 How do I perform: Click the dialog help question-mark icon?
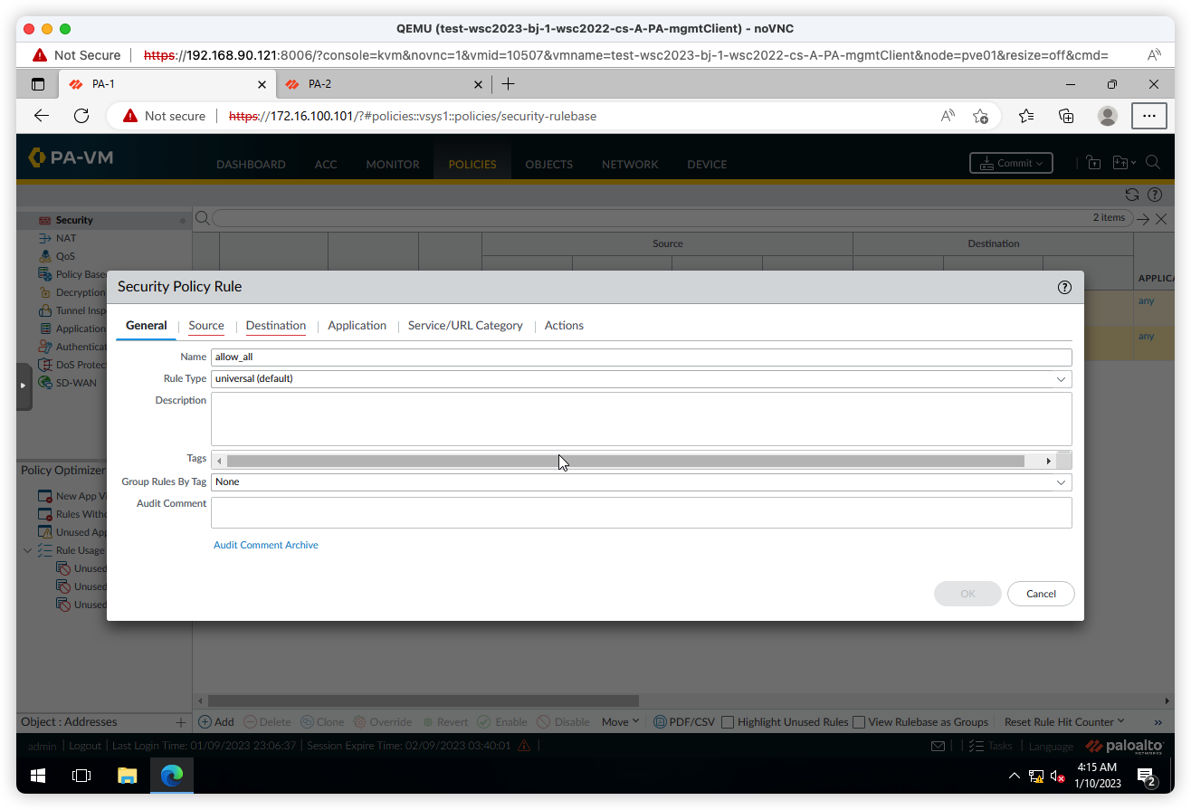pos(1064,287)
